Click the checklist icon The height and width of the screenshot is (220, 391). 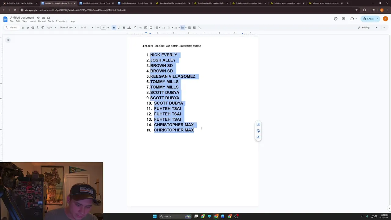click(x=169, y=28)
